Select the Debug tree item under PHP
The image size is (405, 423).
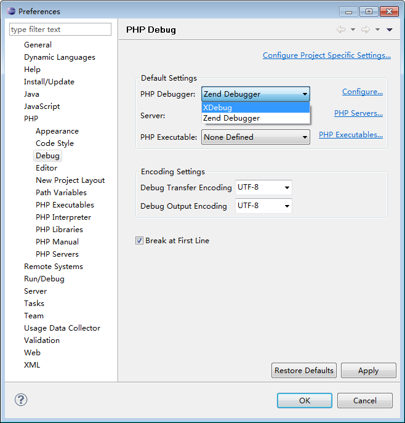tap(47, 156)
